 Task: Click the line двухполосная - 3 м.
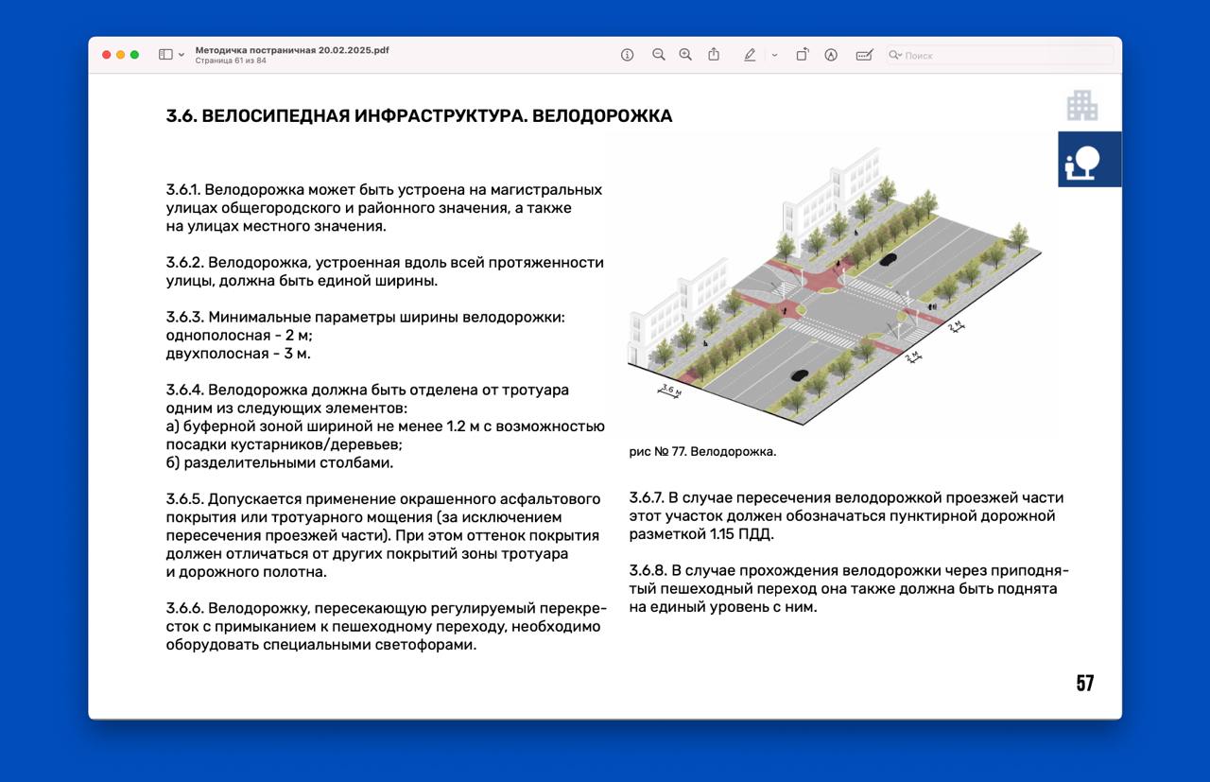(x=238, y=354)
